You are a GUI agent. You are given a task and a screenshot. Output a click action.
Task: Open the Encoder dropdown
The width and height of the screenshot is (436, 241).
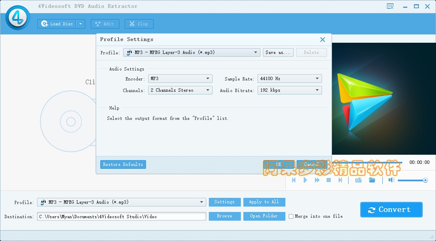pos(180,78)
